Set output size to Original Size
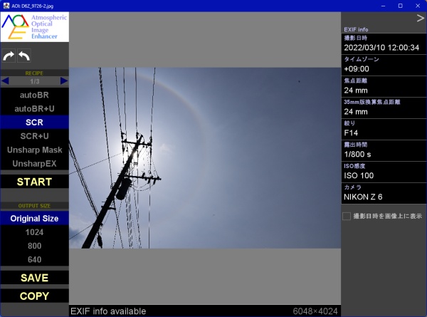Viewport: 427px width, 317px height. 34,219
